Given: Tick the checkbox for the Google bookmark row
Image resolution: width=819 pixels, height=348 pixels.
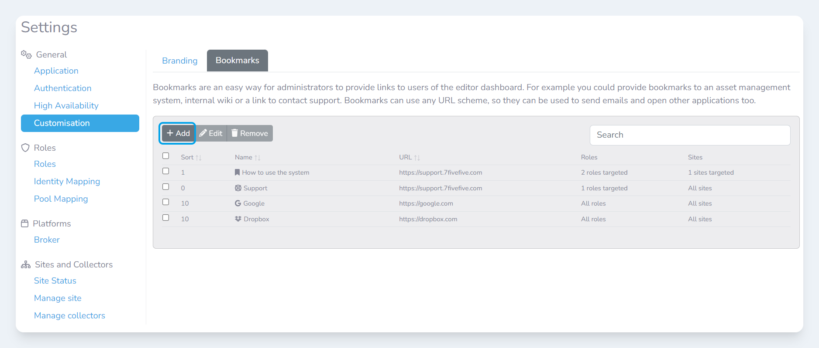Looking at the screenshot, I should [166, 202].
